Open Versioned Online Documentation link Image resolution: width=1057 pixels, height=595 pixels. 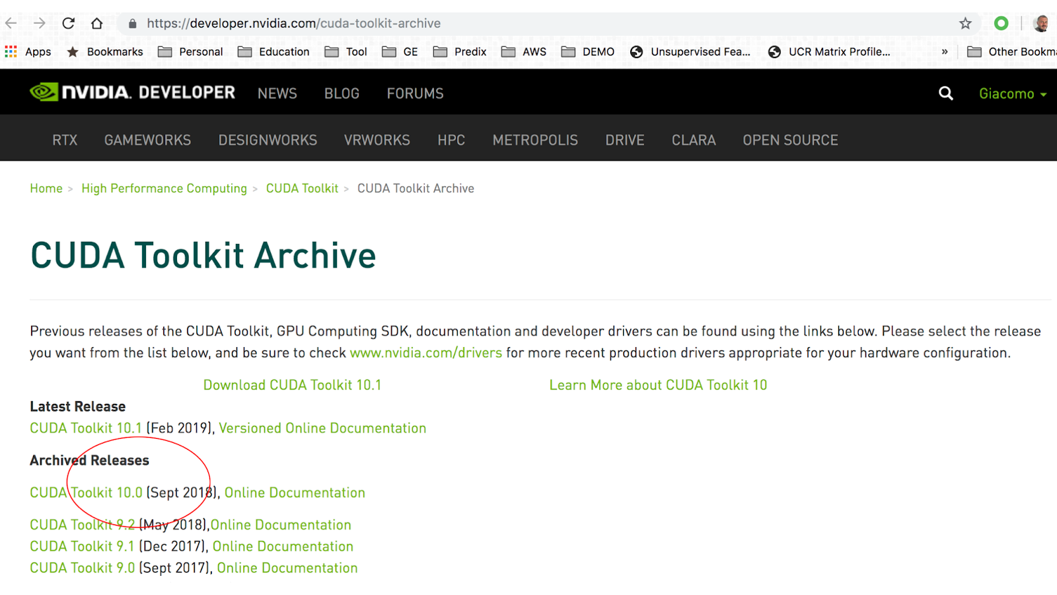point(322,428)
